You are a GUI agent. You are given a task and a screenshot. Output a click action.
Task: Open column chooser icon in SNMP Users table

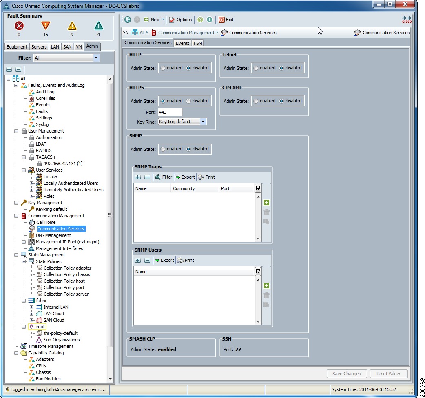258,271
